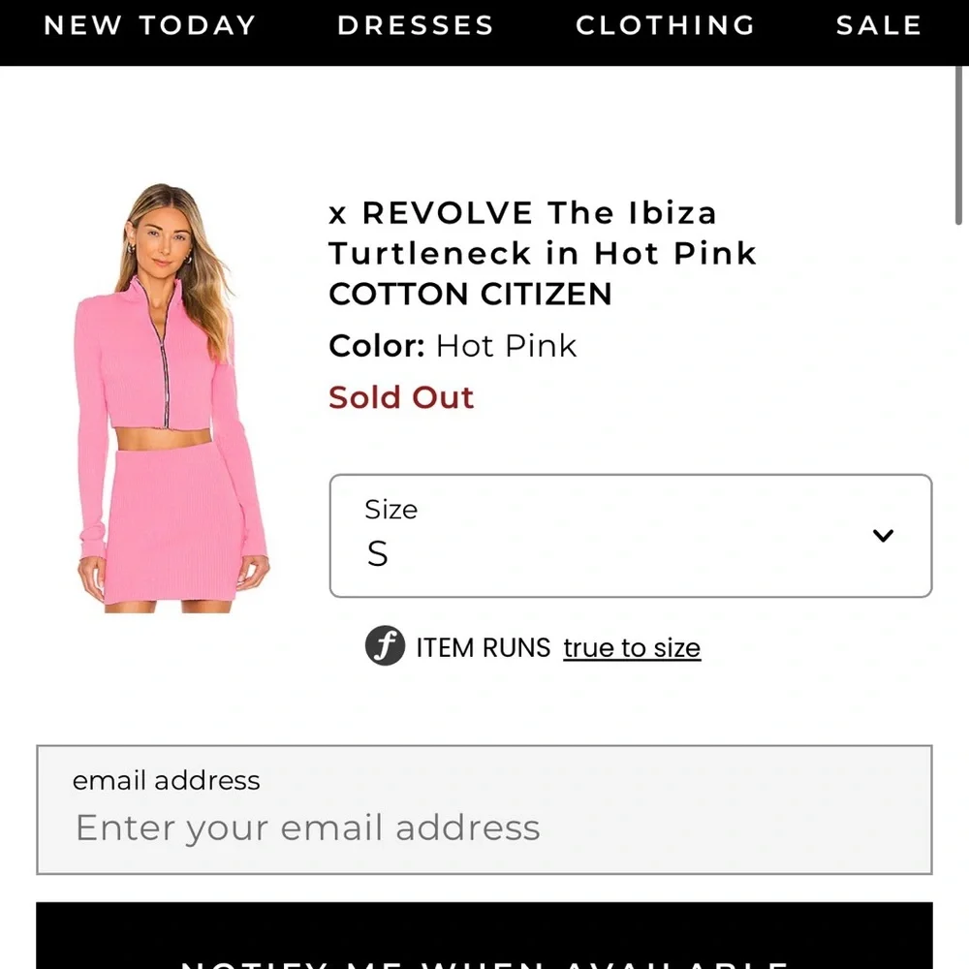The height and width of the screenshot is (969, 969).
Task: Open the 'true to size' link
Action: point(632,647)
